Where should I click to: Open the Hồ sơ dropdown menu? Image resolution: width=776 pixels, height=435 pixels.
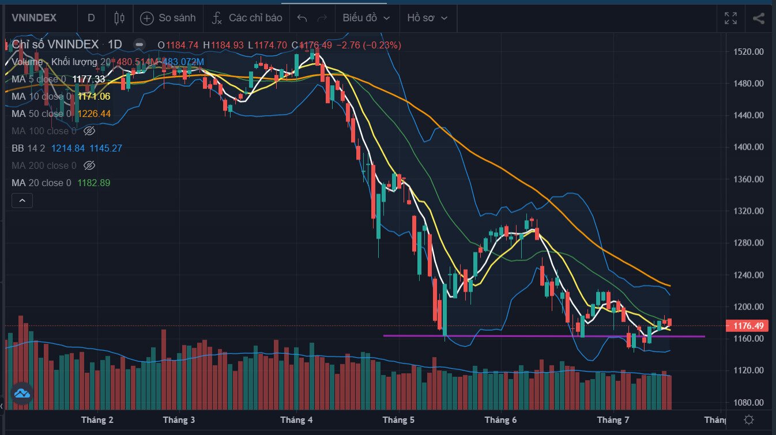[x=427, y=18]
